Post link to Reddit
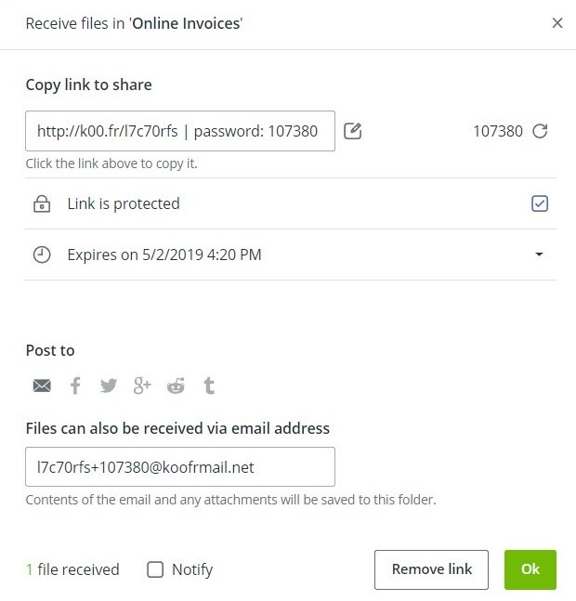The width and height of the screenshot is (576, 601). pyautogui.click(x=176, y=385)
